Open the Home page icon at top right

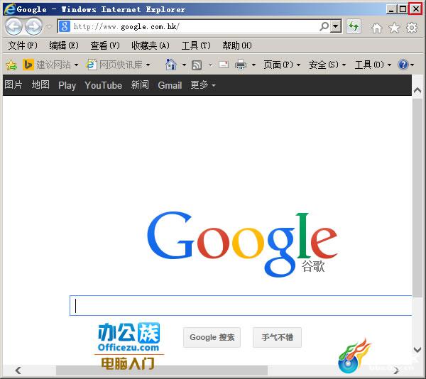pyautogui.click(x=377, y=28)
